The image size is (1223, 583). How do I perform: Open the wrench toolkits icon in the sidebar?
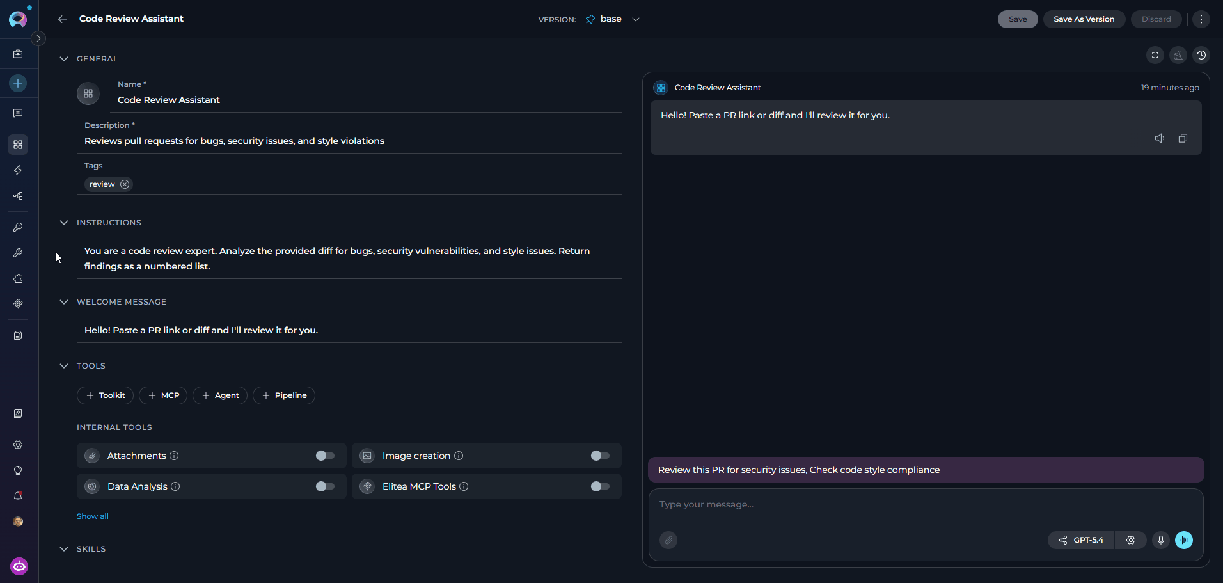(18, 253)
